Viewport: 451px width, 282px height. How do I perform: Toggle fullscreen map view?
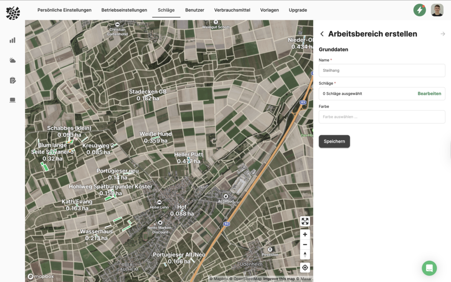pyautogui.click(x=305, y=221)
